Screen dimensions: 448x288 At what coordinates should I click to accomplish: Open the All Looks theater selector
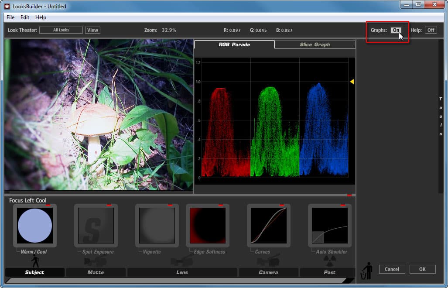[61, 30]
